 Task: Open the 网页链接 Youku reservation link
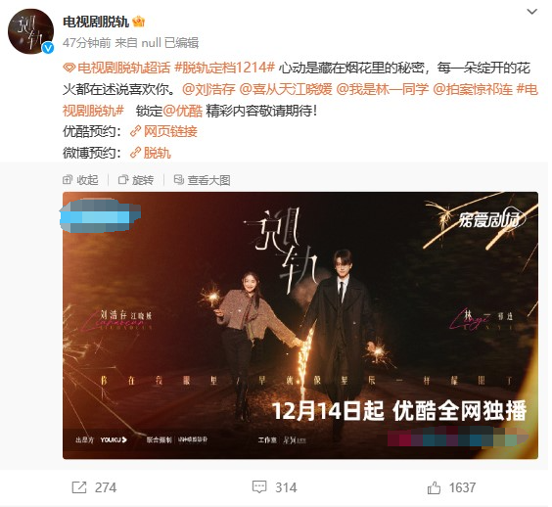click(x=163, y=132)
